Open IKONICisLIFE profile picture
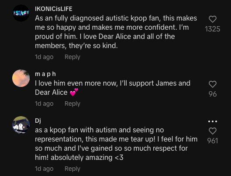Screen dimensions: 231x176 21,13
